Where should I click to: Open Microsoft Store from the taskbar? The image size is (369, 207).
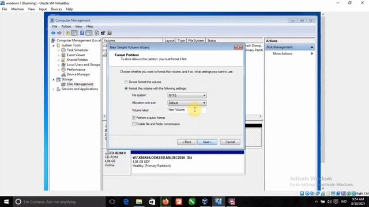click(152, 202)
